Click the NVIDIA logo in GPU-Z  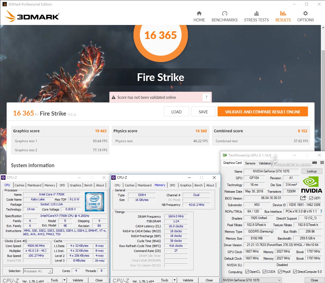312,185
